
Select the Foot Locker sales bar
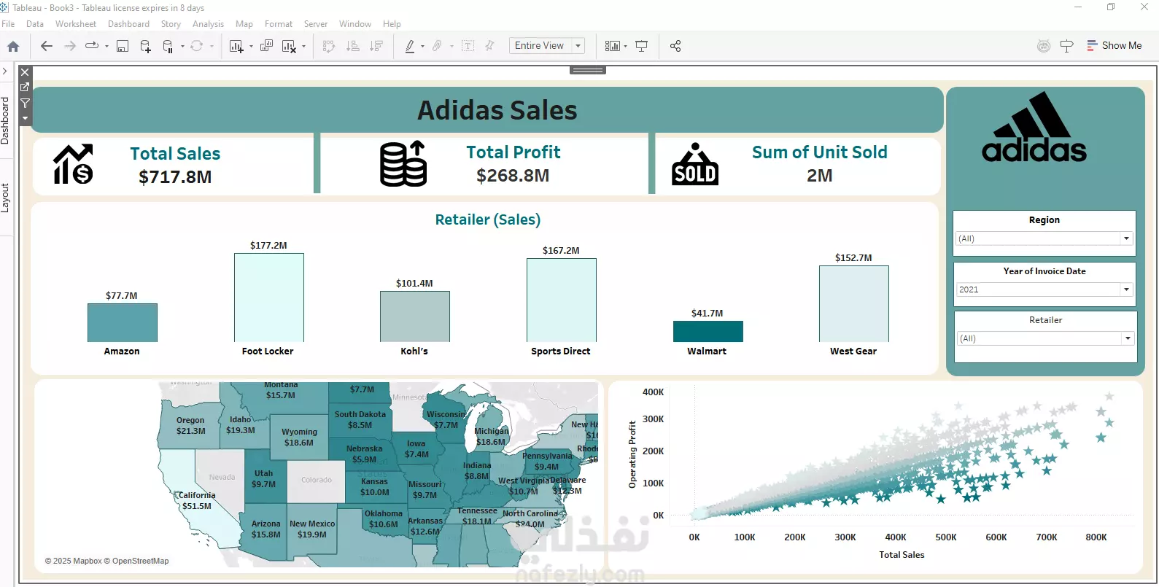point(269,298)
